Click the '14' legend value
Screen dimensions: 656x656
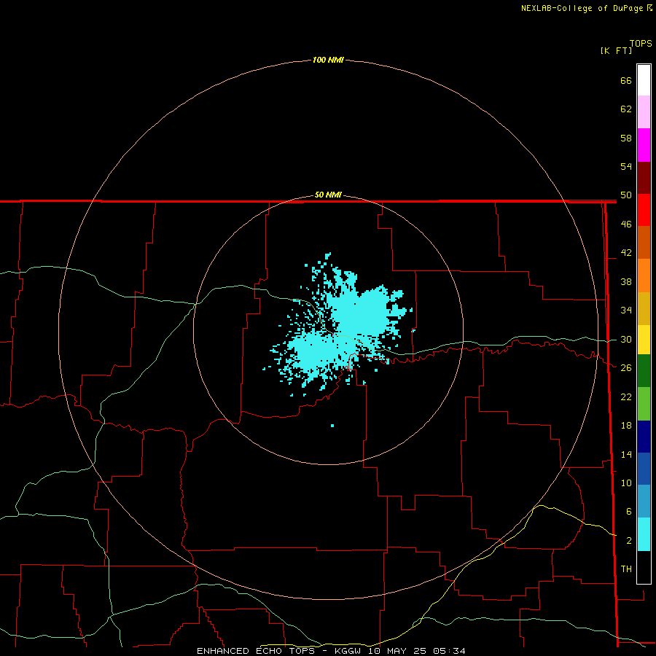(626, 454)
